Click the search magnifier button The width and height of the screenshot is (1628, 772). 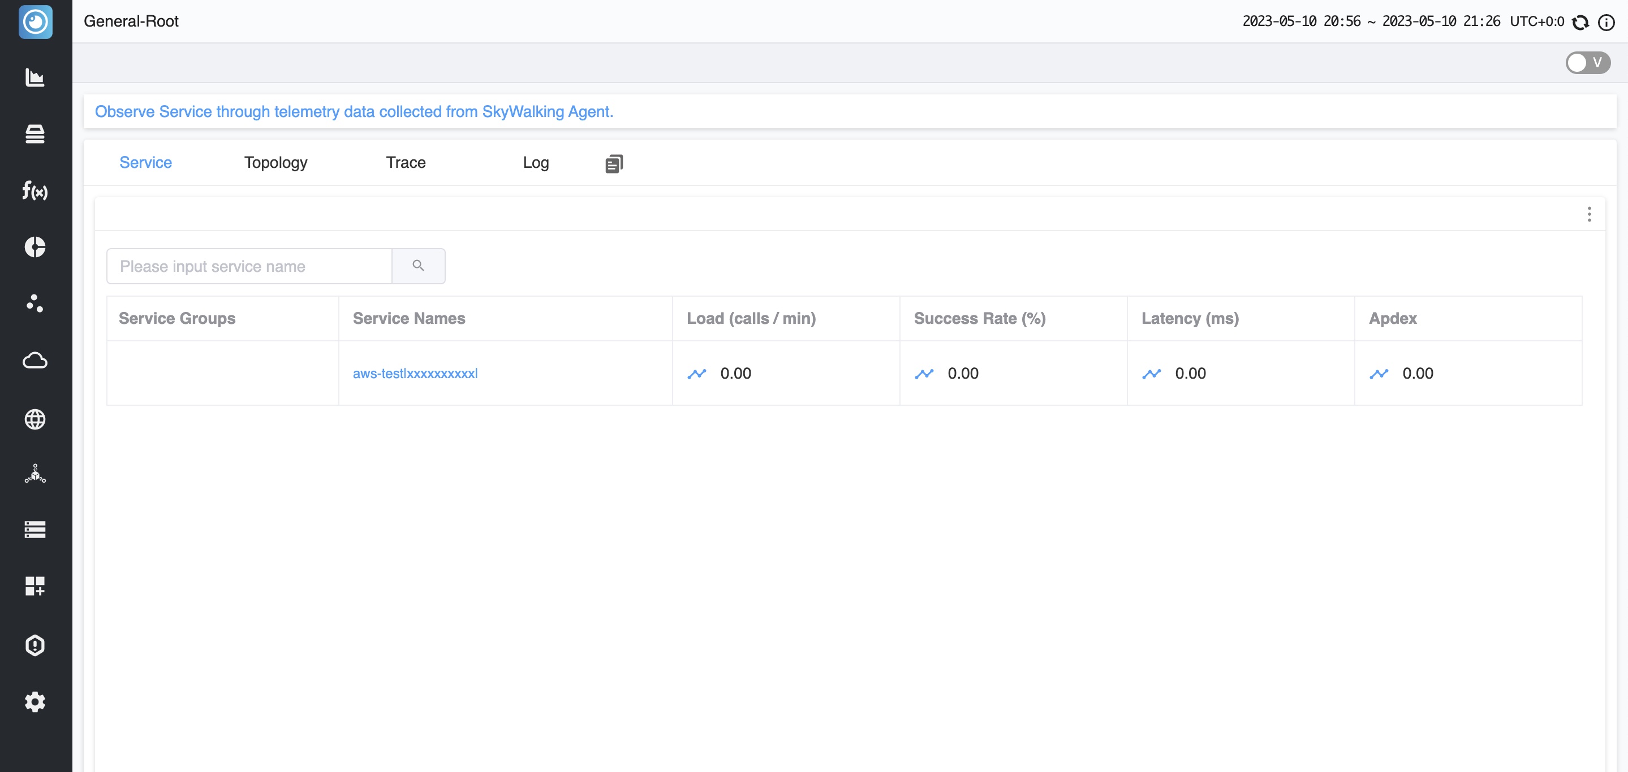tap(419, 266)
